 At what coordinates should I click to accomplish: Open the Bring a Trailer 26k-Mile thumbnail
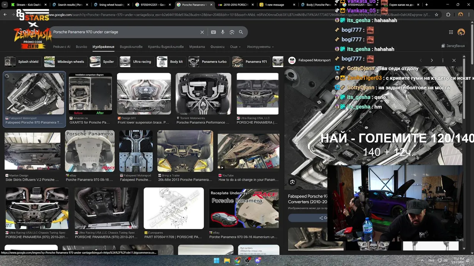click(185, 151)
